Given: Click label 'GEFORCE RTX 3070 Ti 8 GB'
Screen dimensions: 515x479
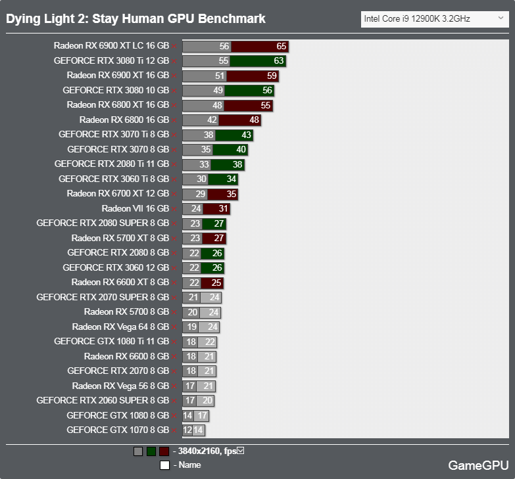Looking at the screenshot, I should (x=114, y=135).
